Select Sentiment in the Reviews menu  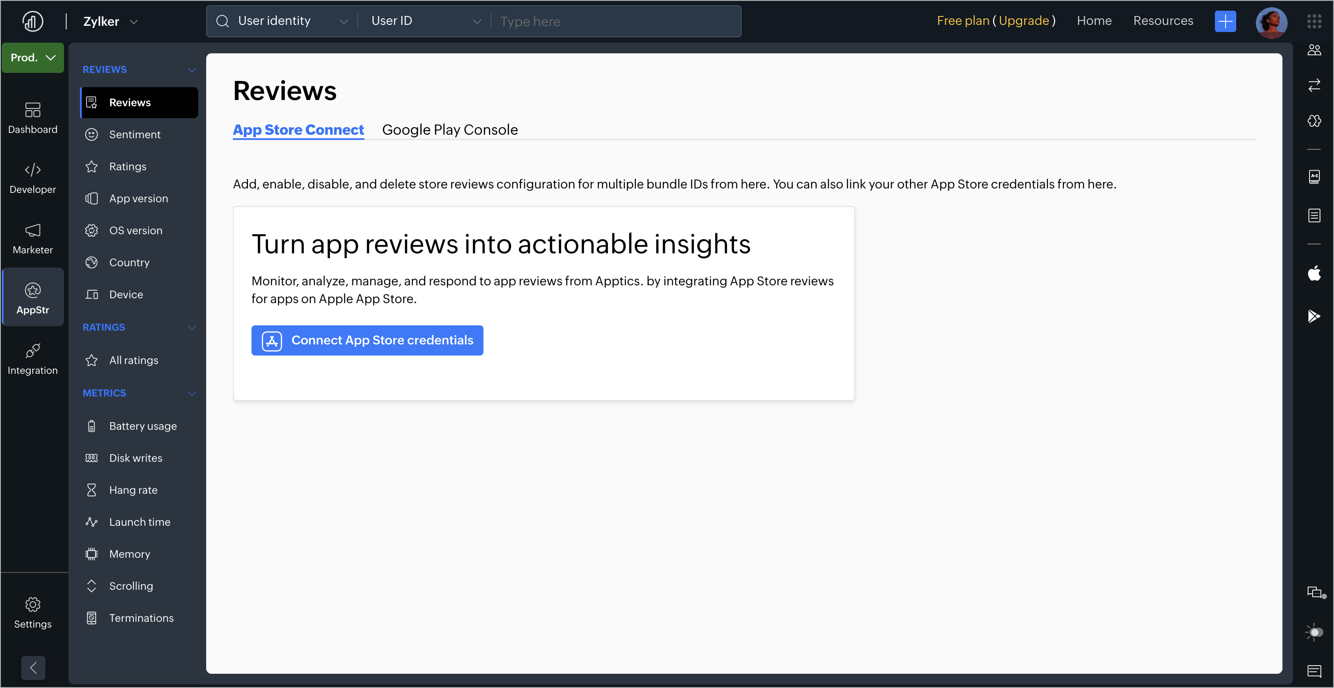pos(135,135)
